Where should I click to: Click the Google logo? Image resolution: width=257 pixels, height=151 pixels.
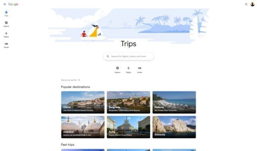click(13, 4)
